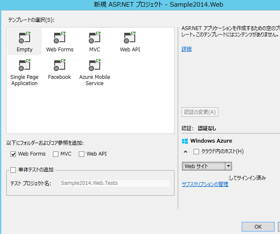Check the クラウド内のホスト(H) checkbox
The width and height of the screenshot is (280, 234).
196,151
